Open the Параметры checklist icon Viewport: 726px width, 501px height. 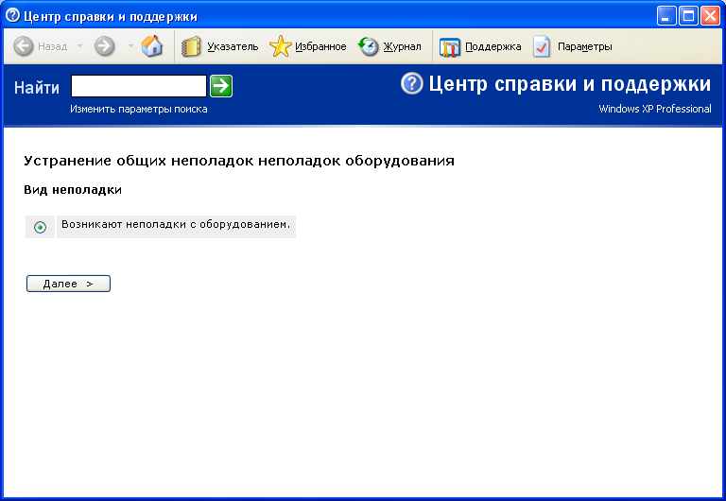click(542, 46)
